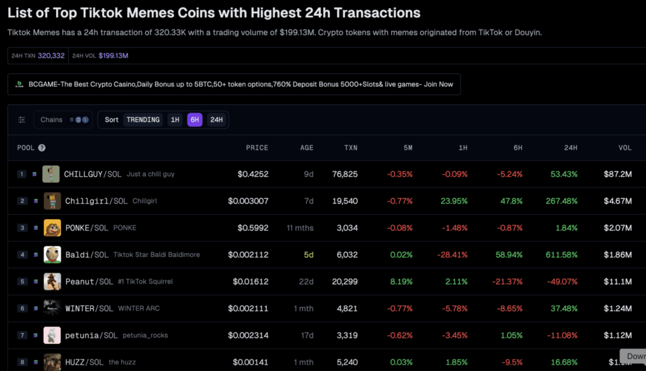
Task: Click the Solana icon next to Peanut
Action: pos(35,282)
